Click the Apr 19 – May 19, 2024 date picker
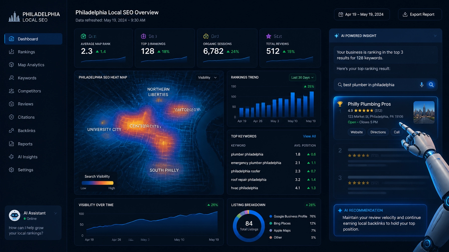This screenshot has width=449, height=252. point(362,14)
